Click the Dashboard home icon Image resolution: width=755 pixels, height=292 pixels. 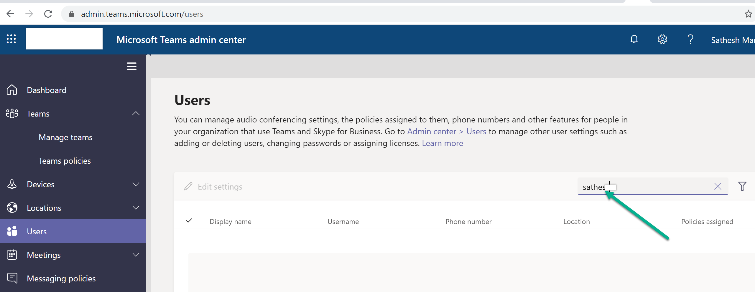point(12,90)
